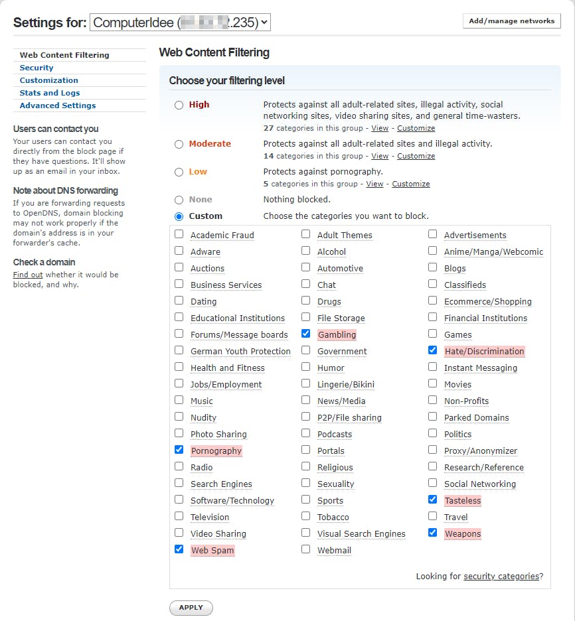Viewport: 575px width, 621px height.
Task: Uncheck the Weapons category
Action: click(433, 533)
